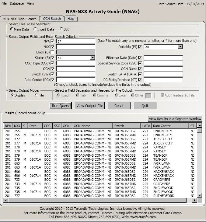Screen dimensions: 206x222
Task: Open the Help tab
Action: pos(71,19)
